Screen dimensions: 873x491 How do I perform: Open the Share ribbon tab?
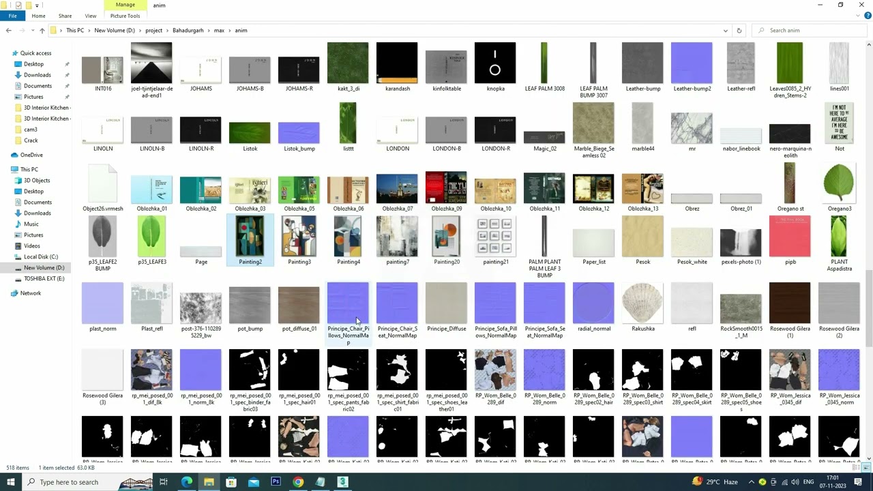(65, 16)
